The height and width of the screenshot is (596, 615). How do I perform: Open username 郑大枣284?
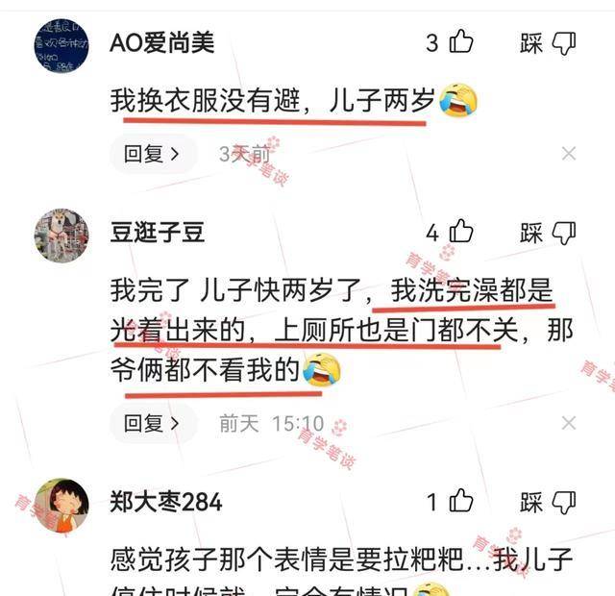(x=166, y=502)
